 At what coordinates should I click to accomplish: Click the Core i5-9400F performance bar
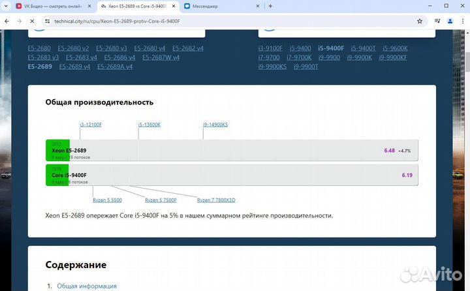click(232, 175)
